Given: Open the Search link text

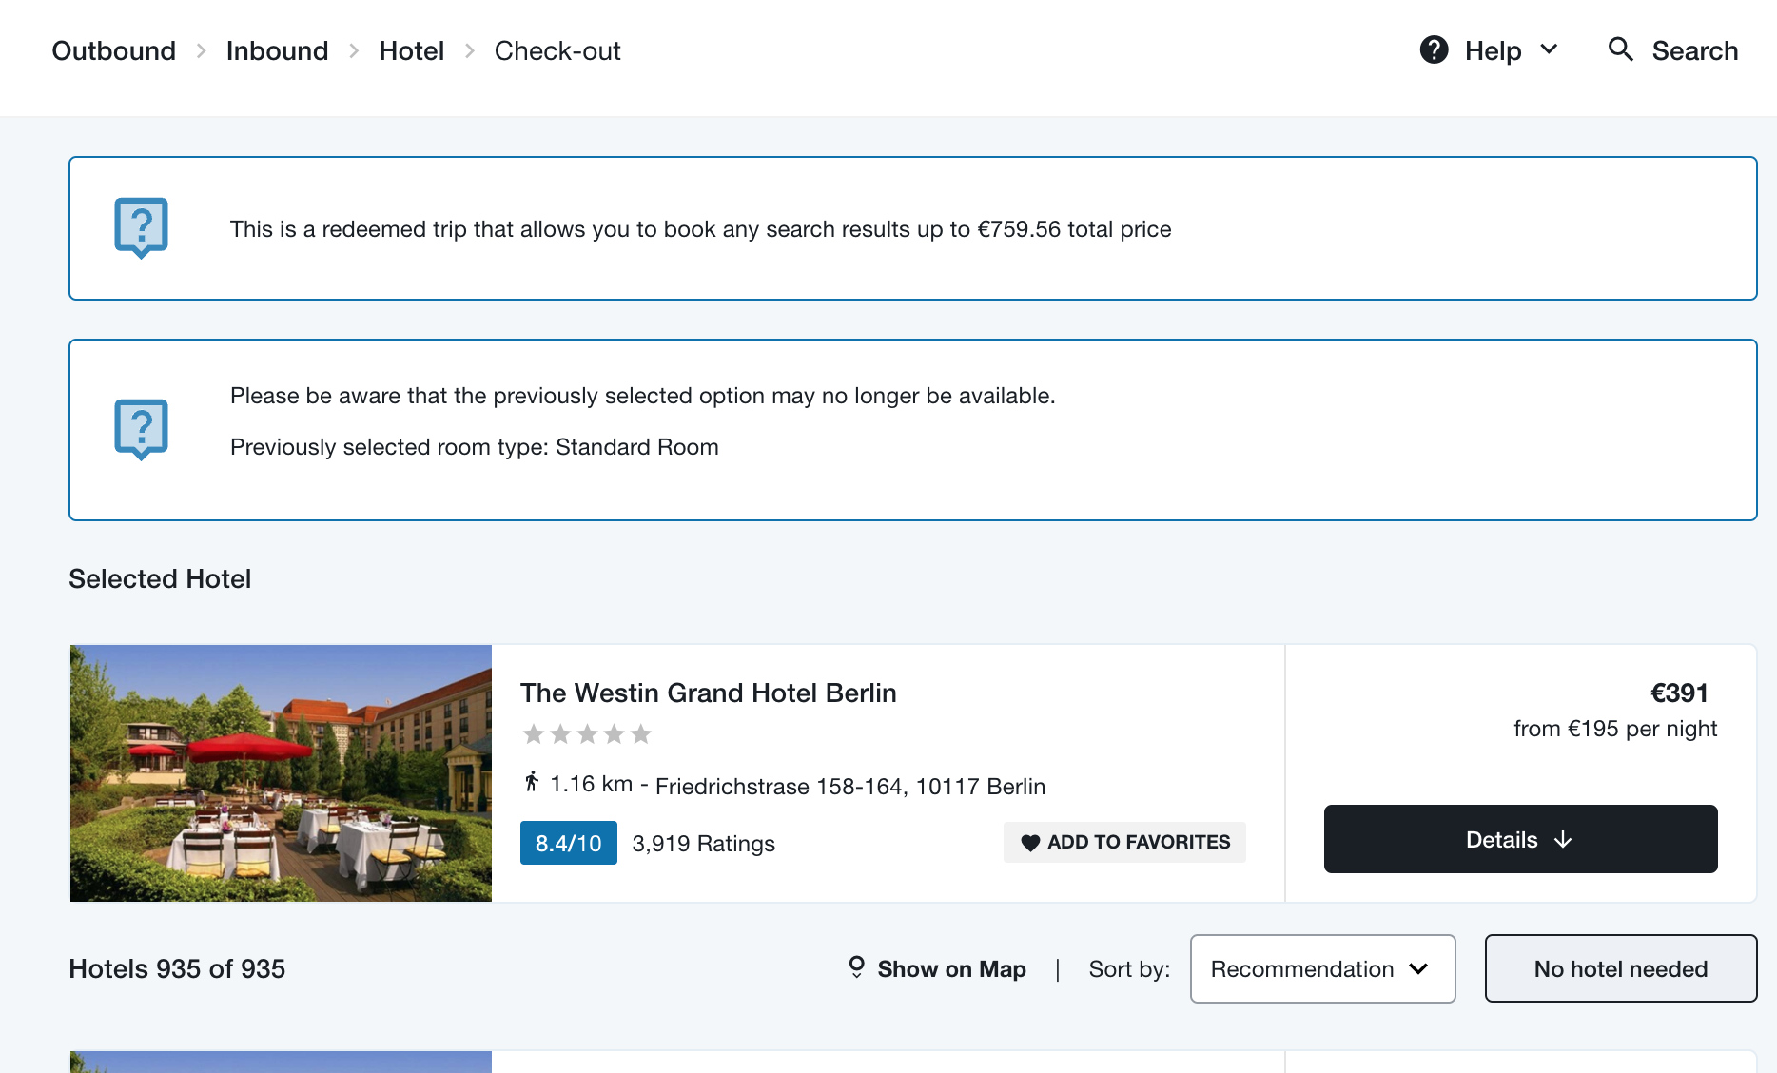Looking at the screenshot, I should [1694, 50].
